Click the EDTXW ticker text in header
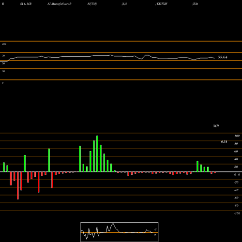Screen dimensions: 242x242 pos(162,4)
